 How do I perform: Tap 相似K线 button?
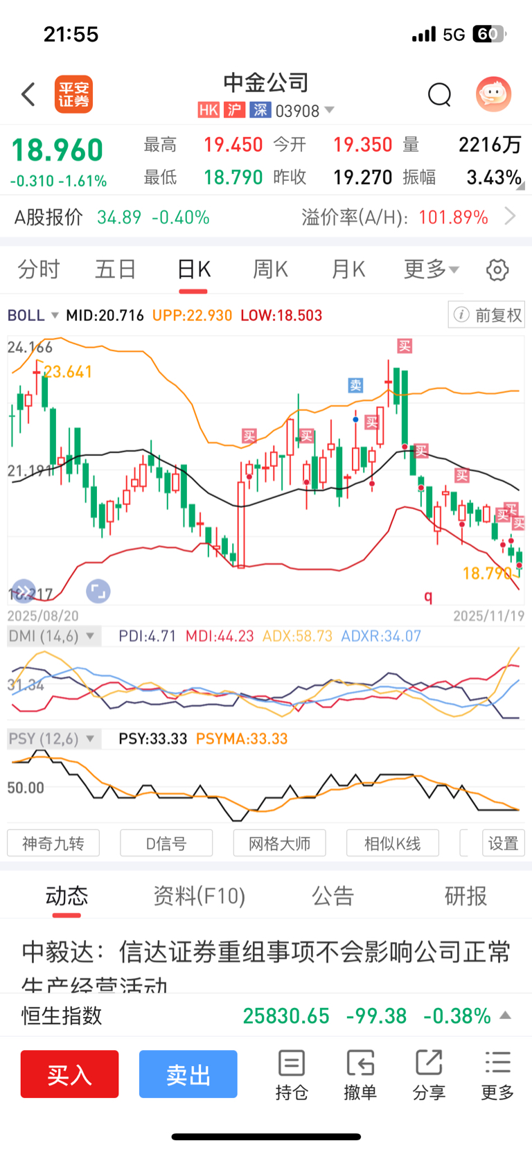click(x=393, y=843)
